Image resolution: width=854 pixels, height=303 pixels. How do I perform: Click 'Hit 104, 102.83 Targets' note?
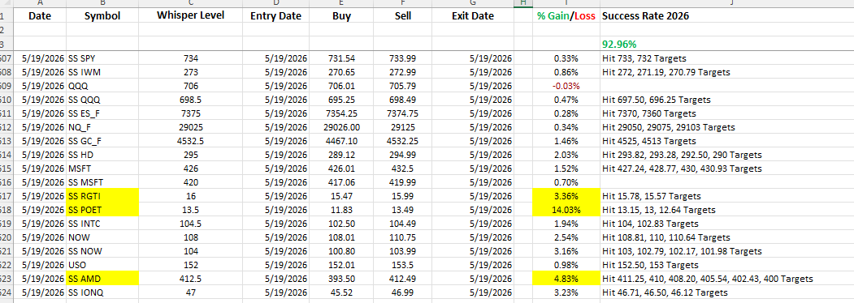click(x=650, y=224)
